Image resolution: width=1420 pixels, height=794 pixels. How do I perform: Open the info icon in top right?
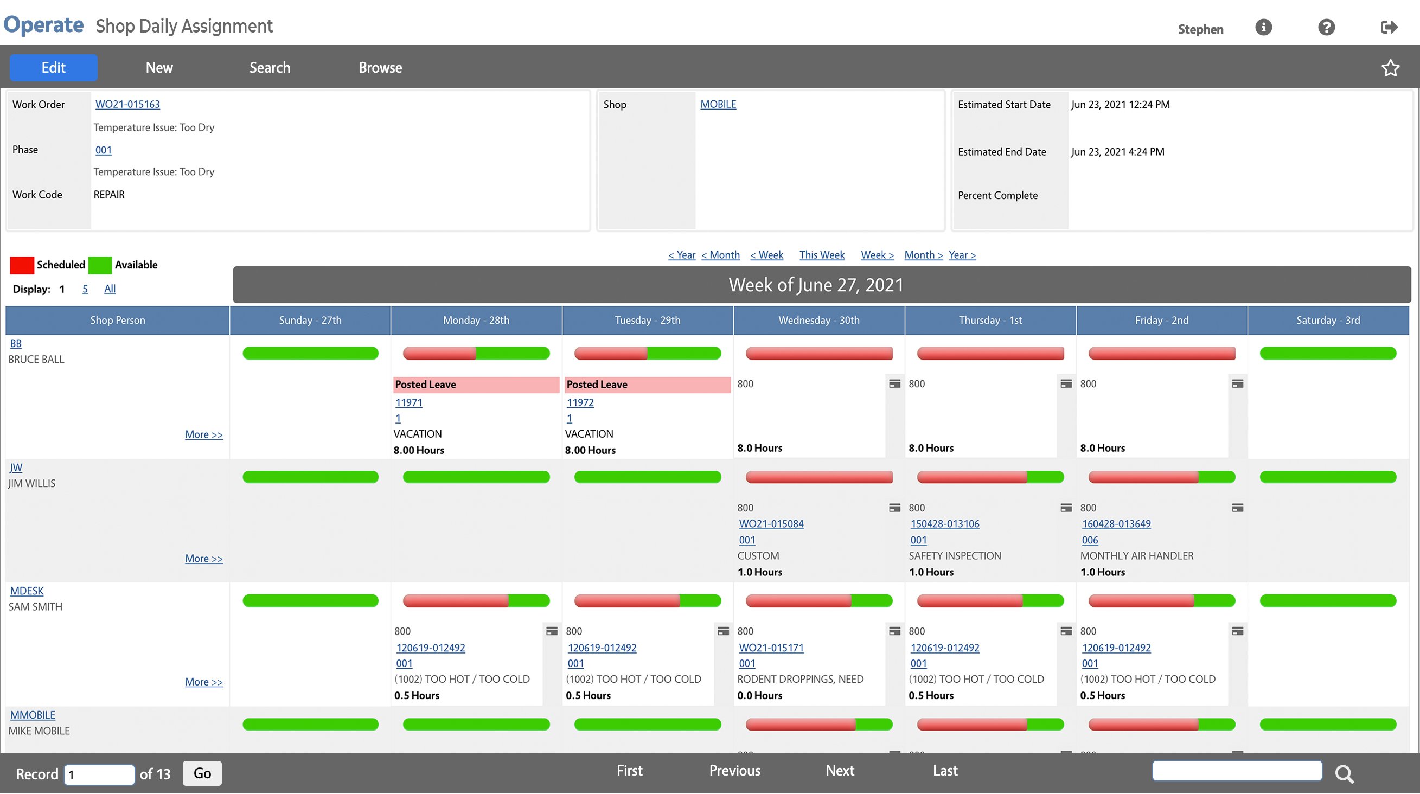1263,27
